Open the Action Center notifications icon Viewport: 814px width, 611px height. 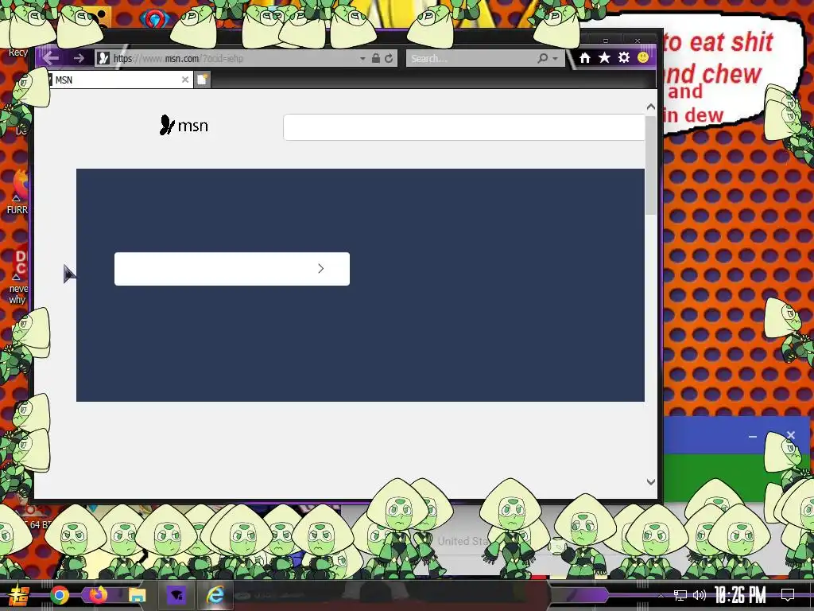[x=788, y=594]
